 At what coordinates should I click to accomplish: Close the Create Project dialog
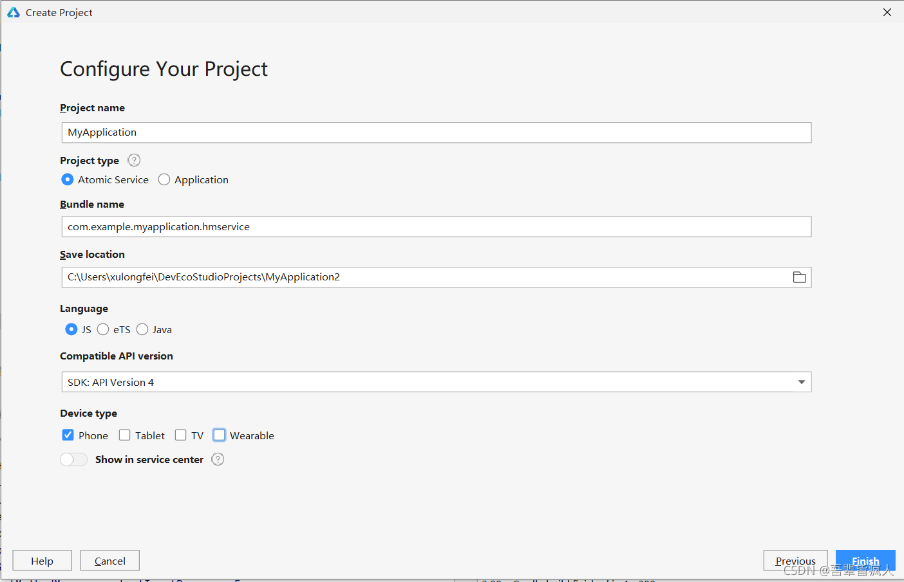tap(887, 12)
